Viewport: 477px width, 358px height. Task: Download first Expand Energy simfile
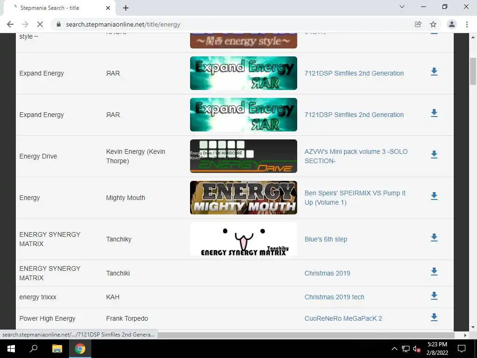tap(434, 72)
